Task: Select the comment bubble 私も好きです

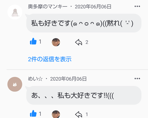Action: coord(84,23)
